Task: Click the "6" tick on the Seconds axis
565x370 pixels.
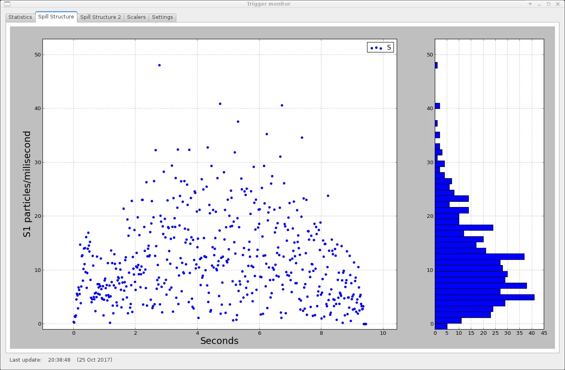Action: [260, 333]
